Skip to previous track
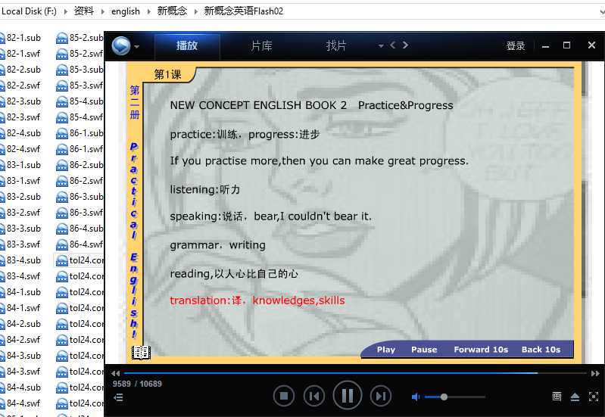This screenshot has width=605, height=417. 314,396
